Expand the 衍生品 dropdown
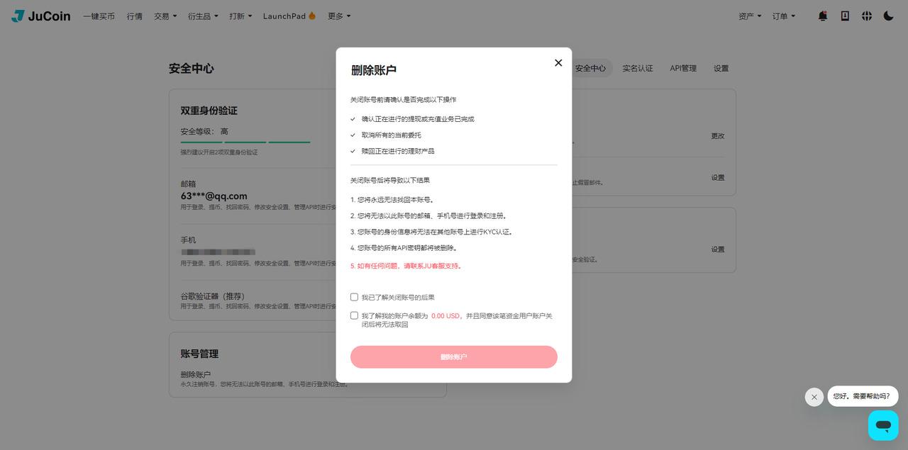 203,16
